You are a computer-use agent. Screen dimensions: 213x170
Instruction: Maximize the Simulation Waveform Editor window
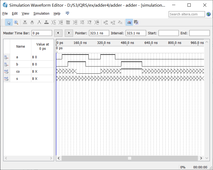(x=189, y=5)
